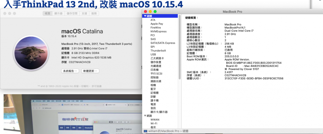The image size is (323, 134).
Task: Select 控制器 in the sidebar
Action: click(x=155, y=77)
